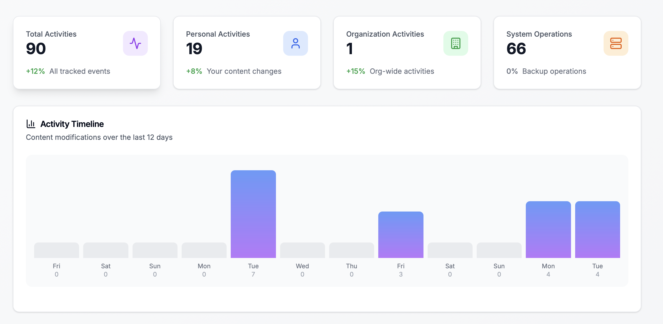Select the Activity Timeline heading
This screenshot has width=663, height=324.
(x=72, y=124)
